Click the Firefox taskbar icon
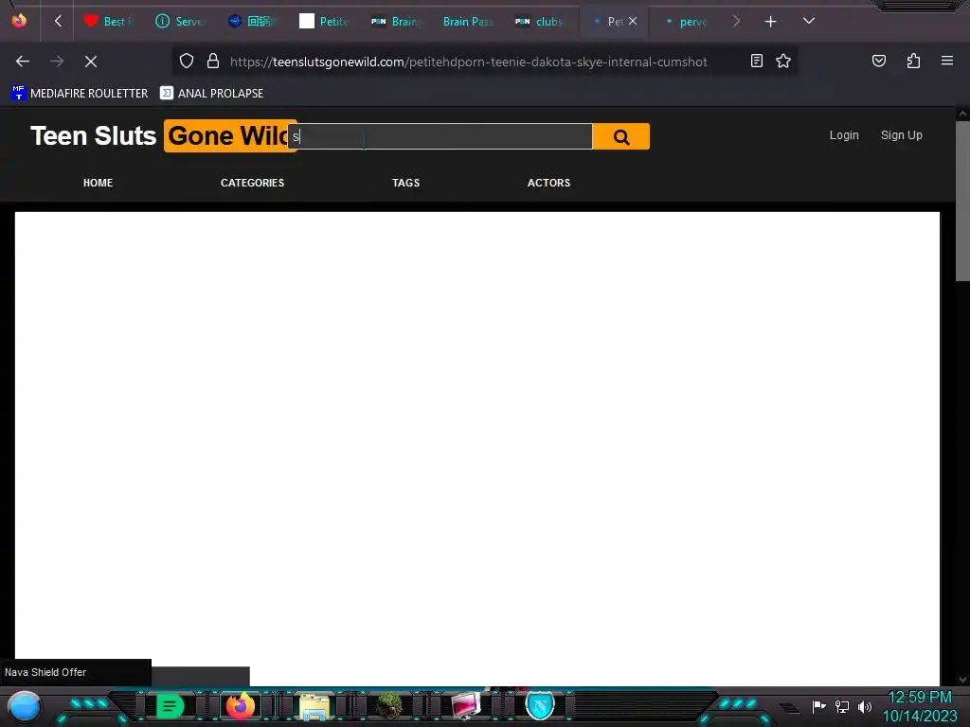The image size is (970, 727). pos(241,706)
